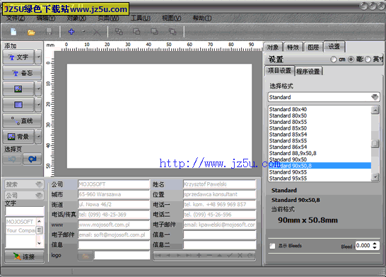Select the cm unit radio button
This screenshot has width=386, height=277.
click(334, 60)
